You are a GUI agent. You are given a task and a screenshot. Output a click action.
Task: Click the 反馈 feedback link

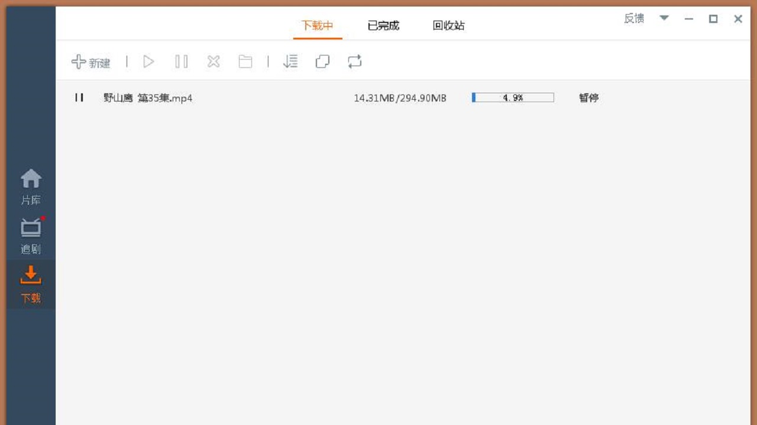(x=634, y=19)
